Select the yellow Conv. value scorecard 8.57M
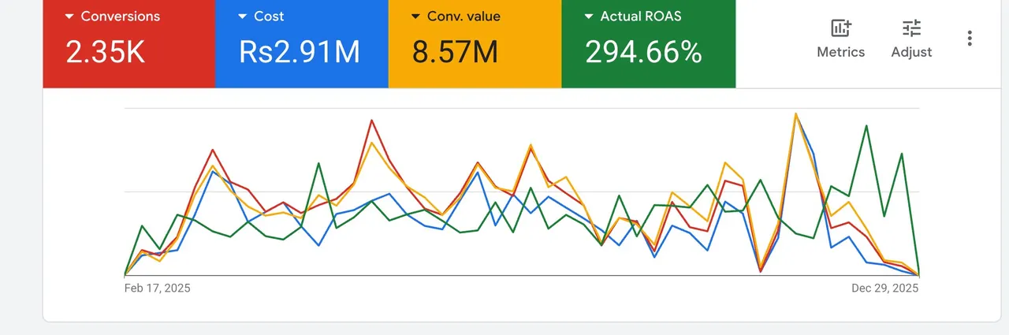This screenshot has height=335, width=1009. 455,52
